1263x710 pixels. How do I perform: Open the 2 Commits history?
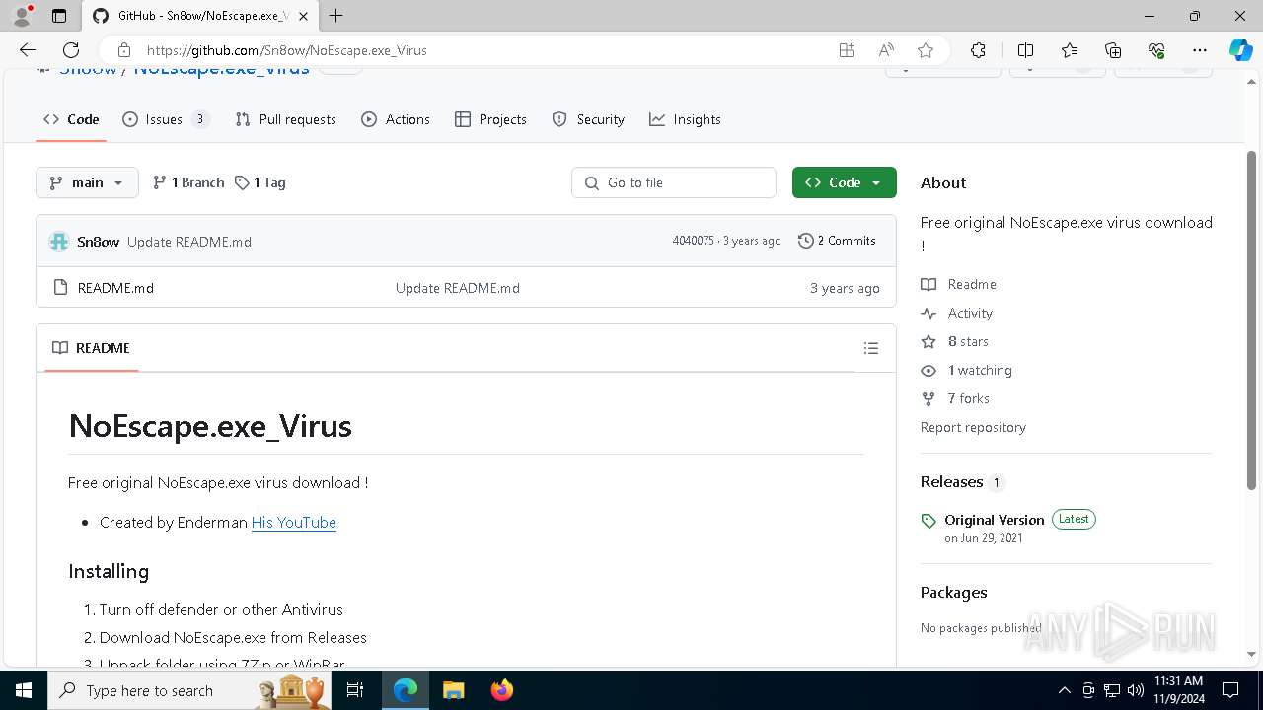837,241
